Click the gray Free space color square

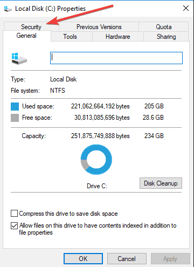pyautogui.click(x=15, y=118)
